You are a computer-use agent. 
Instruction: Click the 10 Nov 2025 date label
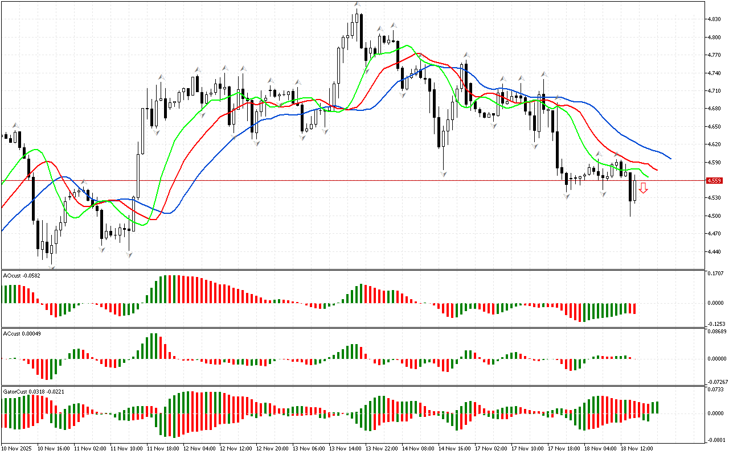pyautogui.click(x=17, y=449)
